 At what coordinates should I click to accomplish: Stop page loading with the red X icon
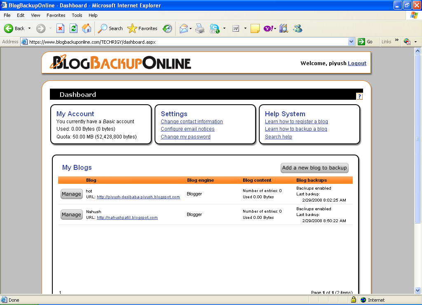pyautogui.click(x=60, y=28)
